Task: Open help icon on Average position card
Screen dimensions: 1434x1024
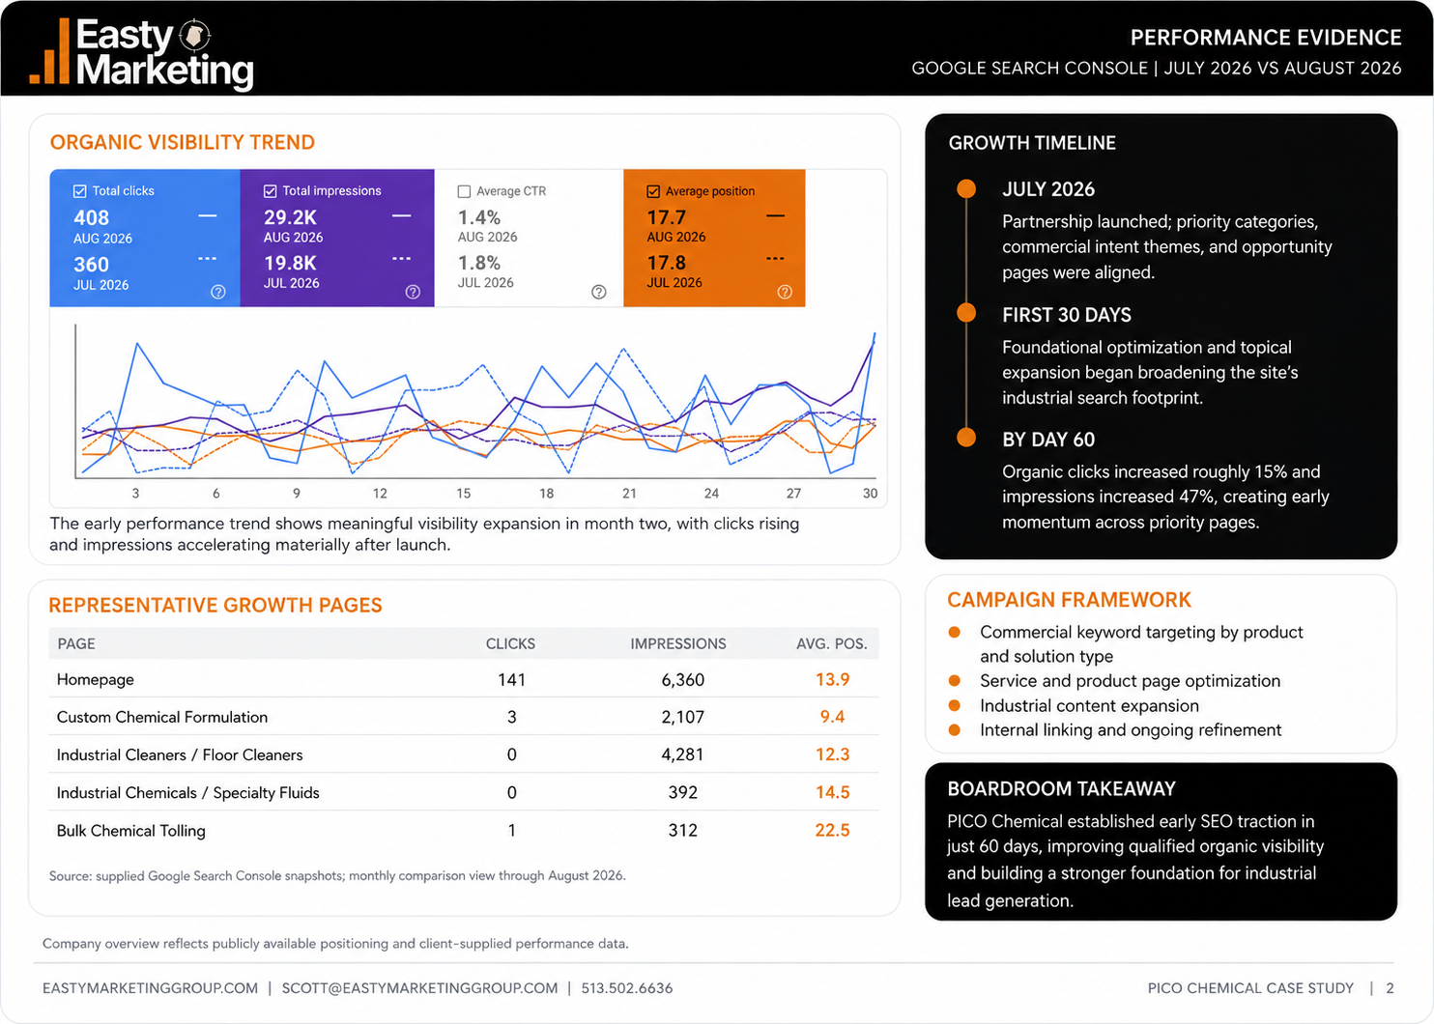Action: [x=785, y=292]
